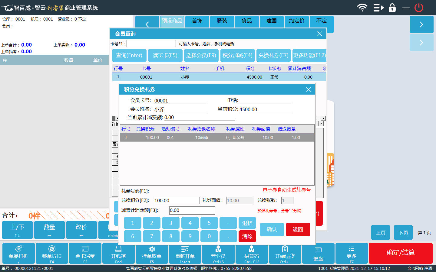Click the lock screen padlock icon
Viewport: 436px width, 272px height.
coord(392,8)
